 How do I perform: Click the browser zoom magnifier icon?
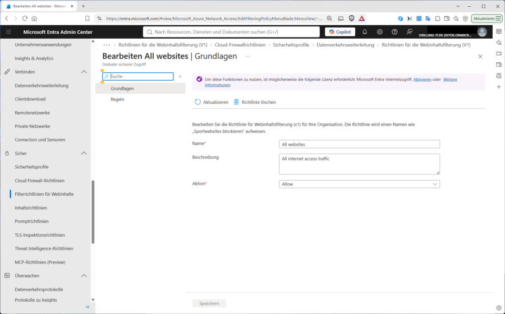point(329,19)
